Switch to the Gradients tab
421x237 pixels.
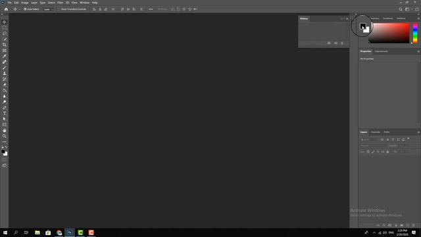[x=387, y=18]
